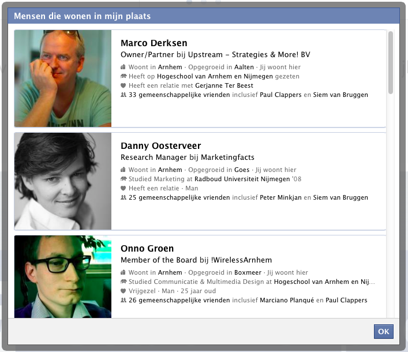Click heart icon beside Vrijgezel status
The height and width of the screenshot is (352, 408).
[x=123, y=291]
